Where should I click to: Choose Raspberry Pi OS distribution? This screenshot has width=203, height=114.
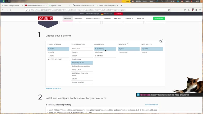coord(82,63)
